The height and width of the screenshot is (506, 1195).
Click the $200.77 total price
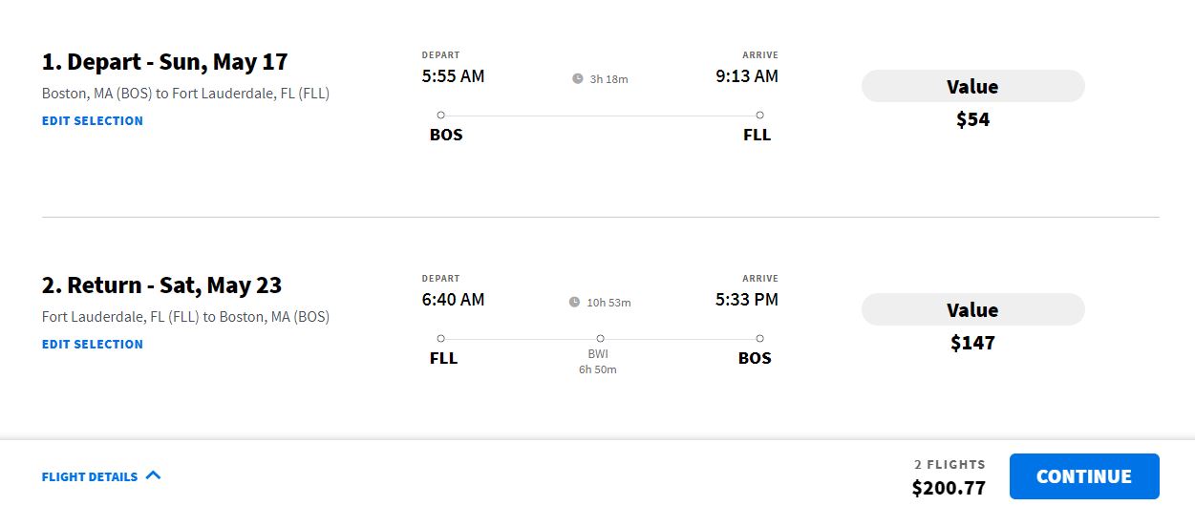coord(948,488)
